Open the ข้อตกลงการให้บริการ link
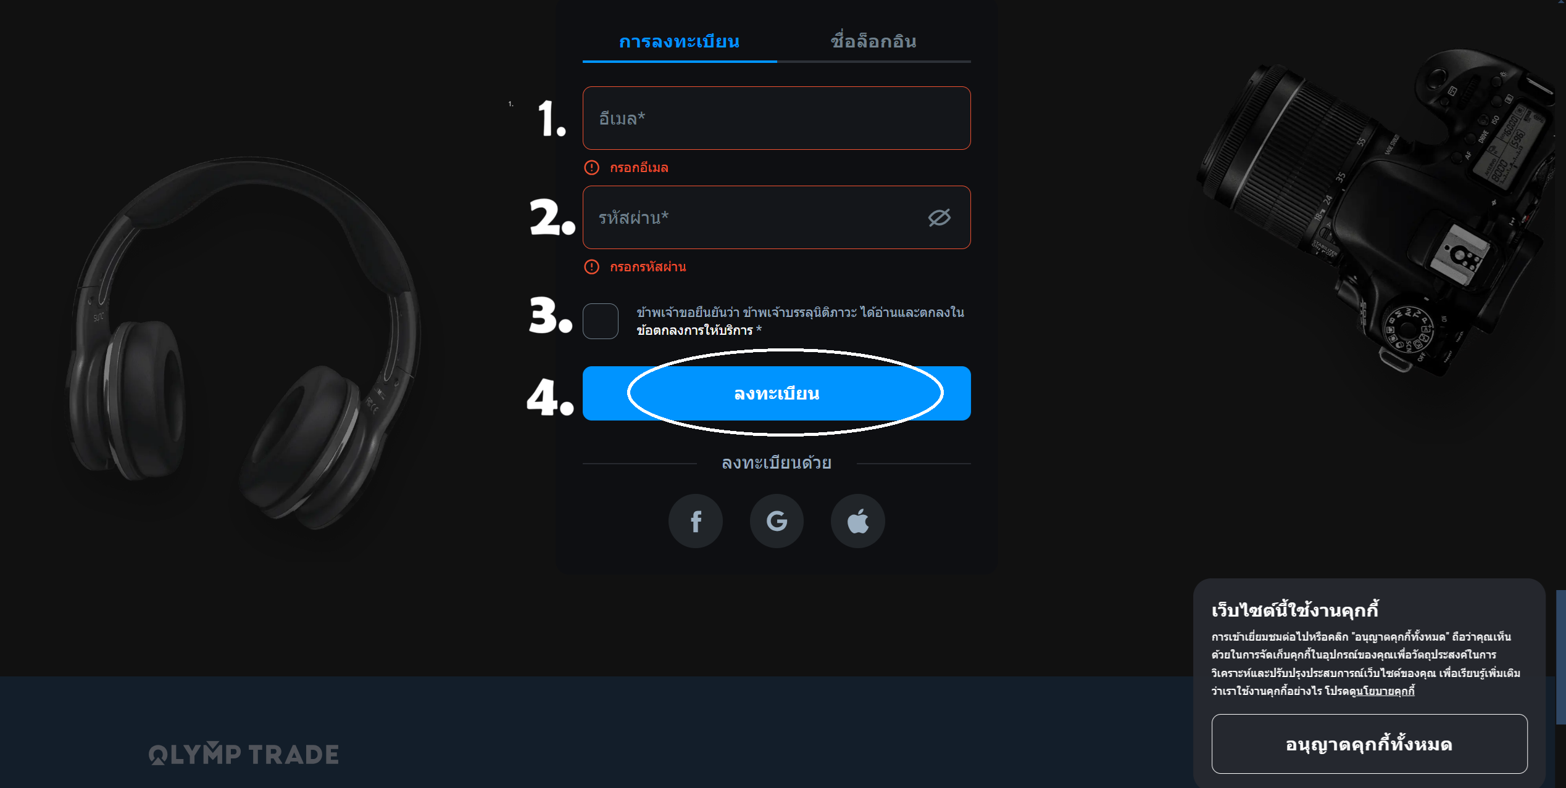 point(694,330)
